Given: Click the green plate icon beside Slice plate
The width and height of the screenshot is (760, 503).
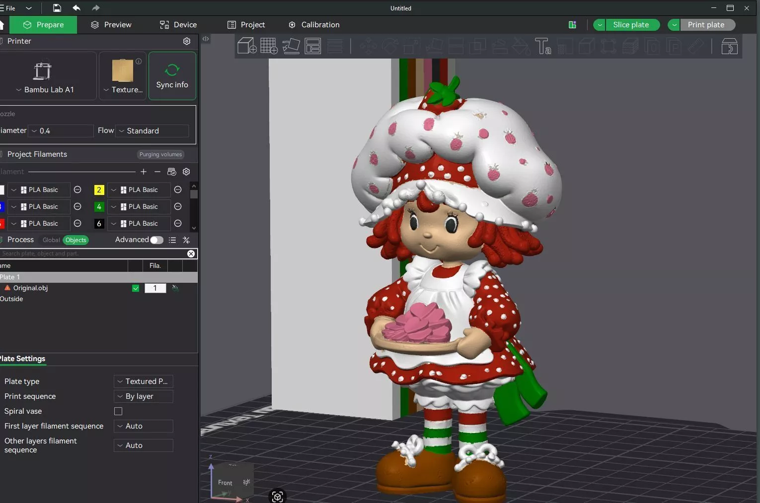Looking at the screenshot, I should [572, 25].
